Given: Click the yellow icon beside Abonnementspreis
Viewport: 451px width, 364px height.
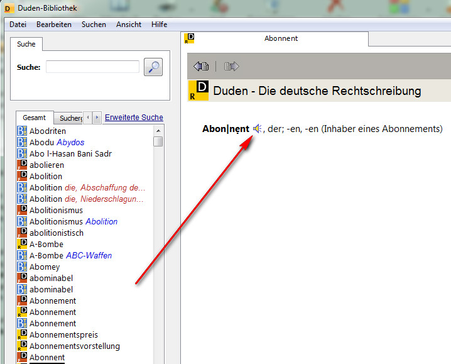Looking at the screenshot, I should 22,334.
